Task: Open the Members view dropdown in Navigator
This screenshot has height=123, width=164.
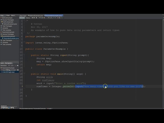Action: (9, 66)
